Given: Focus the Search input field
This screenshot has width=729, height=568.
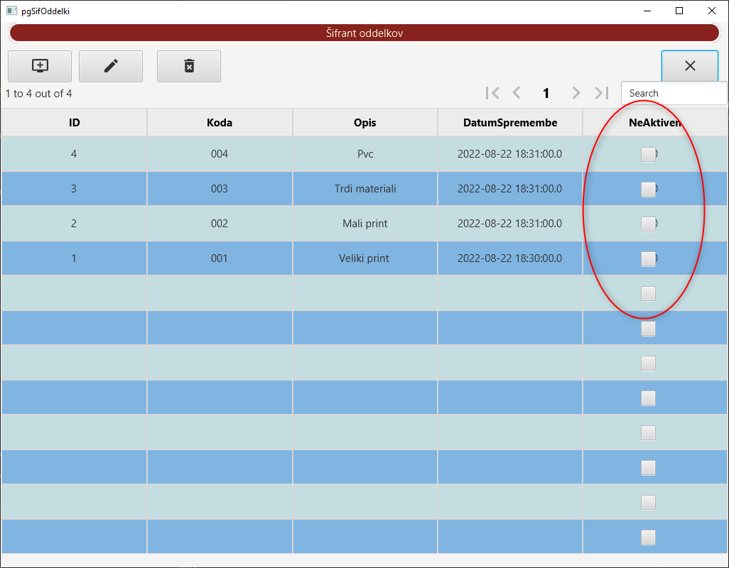Looking at the screenshot, I should (x=674, y=93).
